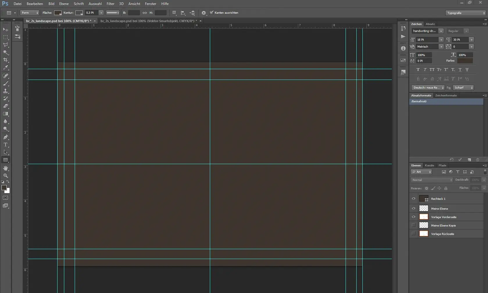
Task: Select the Crop tool
Action: coord(6,60)
